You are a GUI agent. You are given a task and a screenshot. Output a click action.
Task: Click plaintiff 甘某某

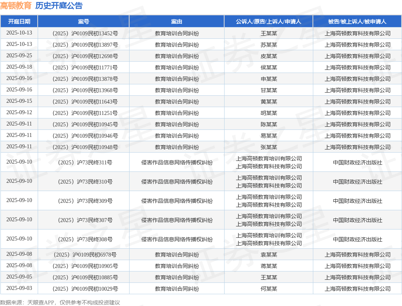point(269,90)
